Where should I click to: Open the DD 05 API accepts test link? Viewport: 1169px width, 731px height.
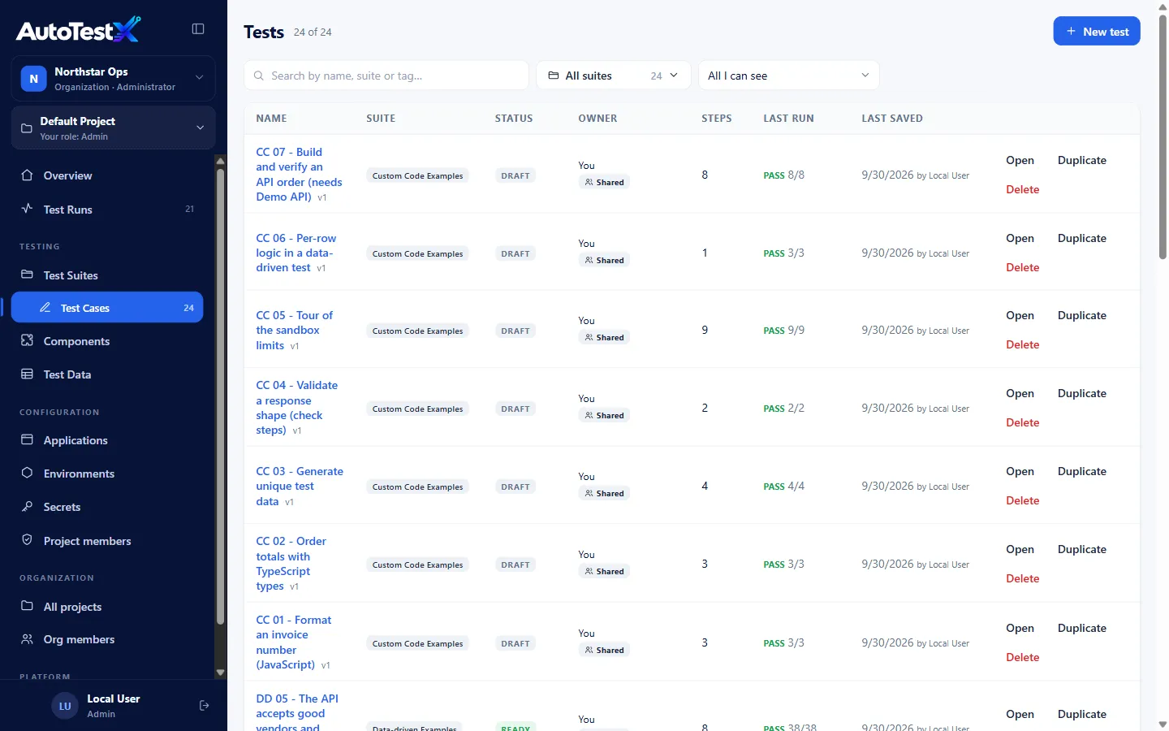[298, 712]
